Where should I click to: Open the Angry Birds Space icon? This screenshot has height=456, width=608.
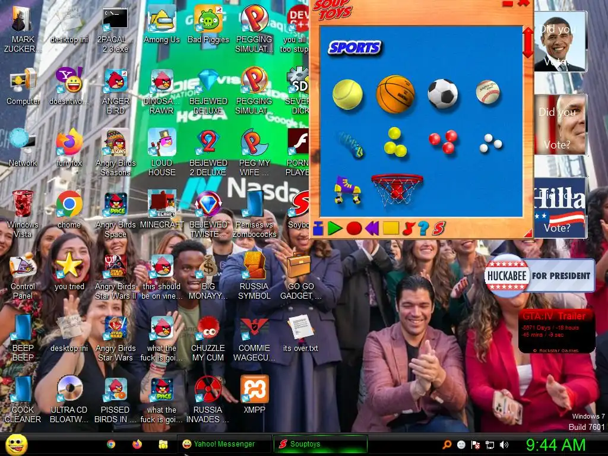[115, 214]
